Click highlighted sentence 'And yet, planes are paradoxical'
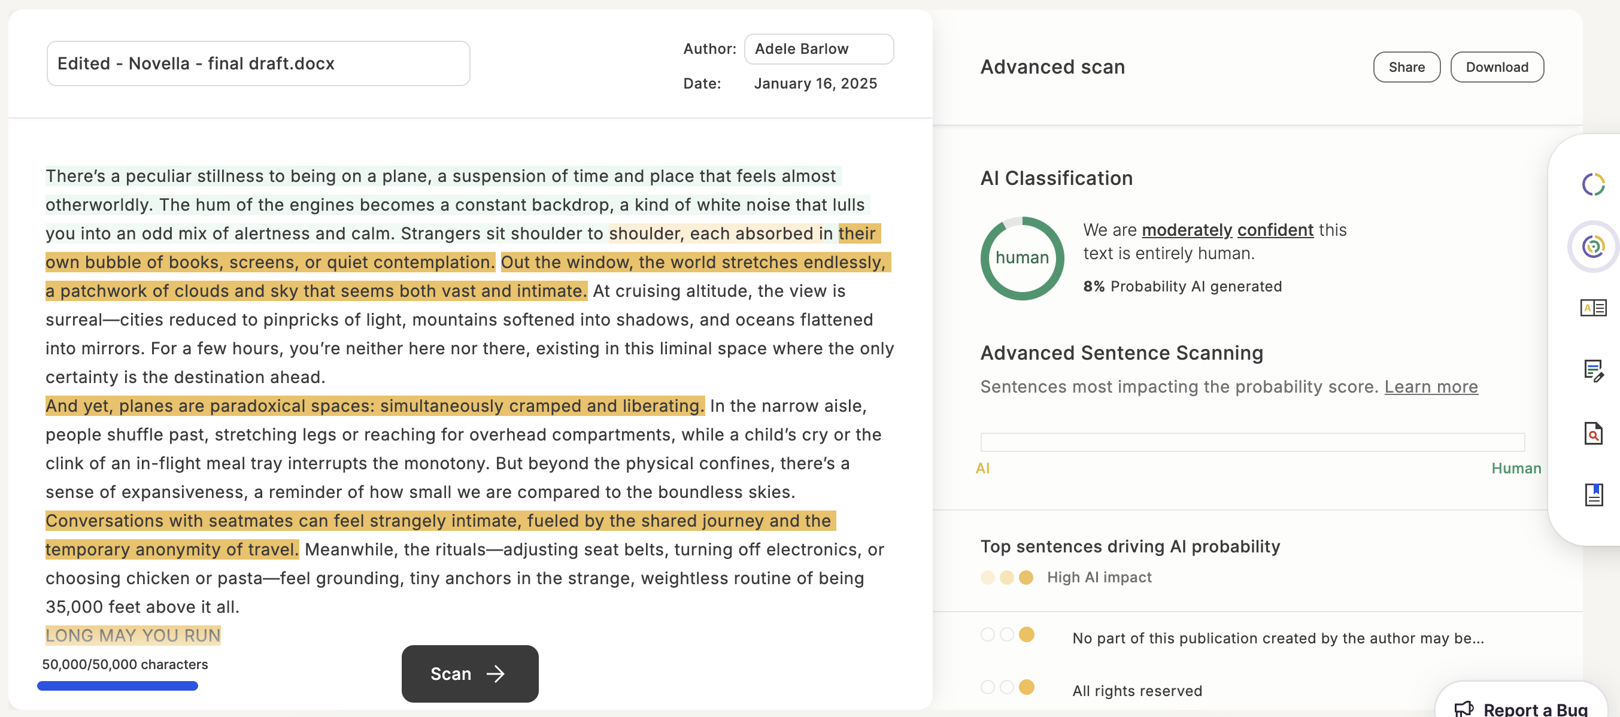Image resolution: width=1620 pixels, height=717 pixels. (x=375, y=406)
